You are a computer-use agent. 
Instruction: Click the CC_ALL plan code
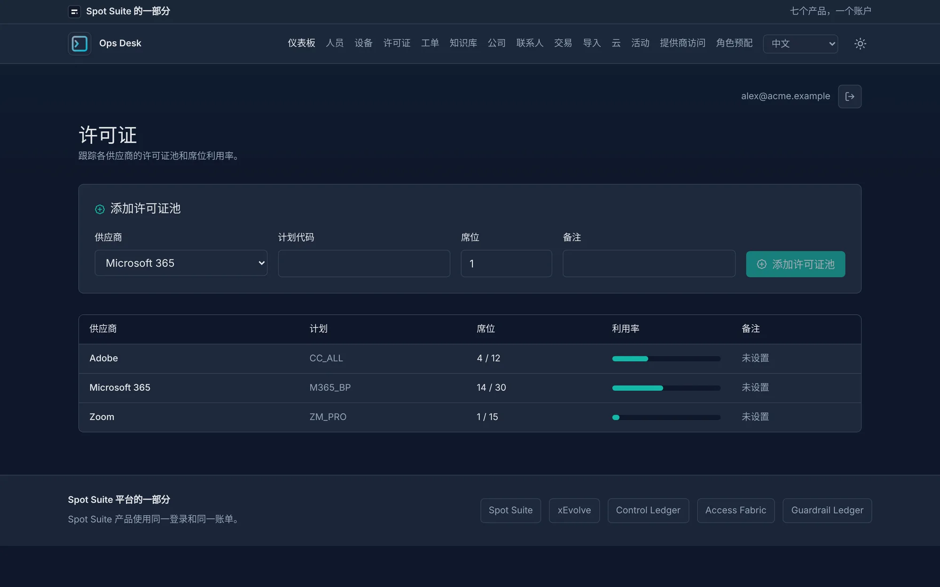326,358
